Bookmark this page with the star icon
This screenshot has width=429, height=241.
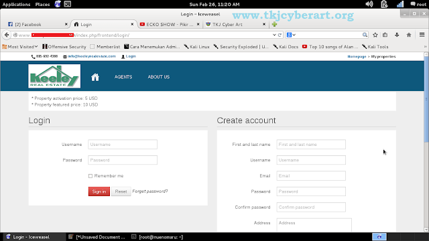pos(375,35)
